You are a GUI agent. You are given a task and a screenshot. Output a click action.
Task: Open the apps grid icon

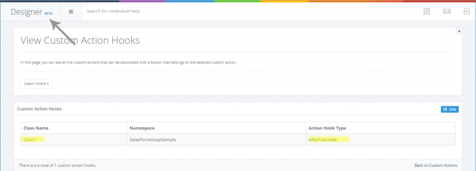tap(427, 12)
